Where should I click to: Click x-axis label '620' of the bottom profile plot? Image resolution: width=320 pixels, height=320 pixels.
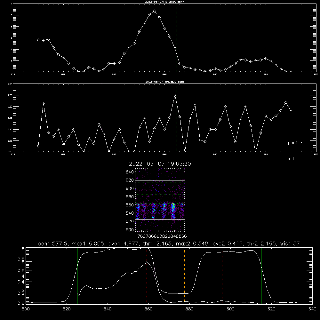tap(271, 309)
